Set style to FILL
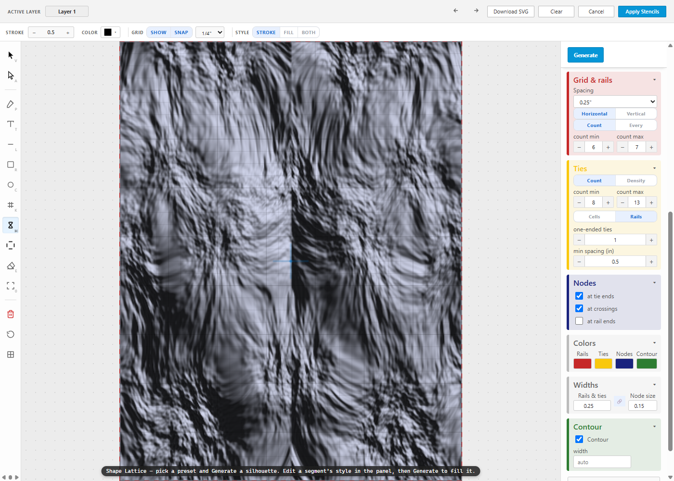The height and width of the screenshot is (481, 674). (x=288, y=33)
